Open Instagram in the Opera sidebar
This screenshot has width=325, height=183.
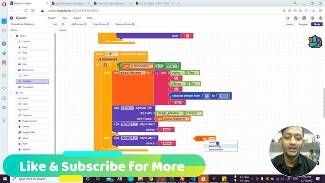click(x=4, y=63)
